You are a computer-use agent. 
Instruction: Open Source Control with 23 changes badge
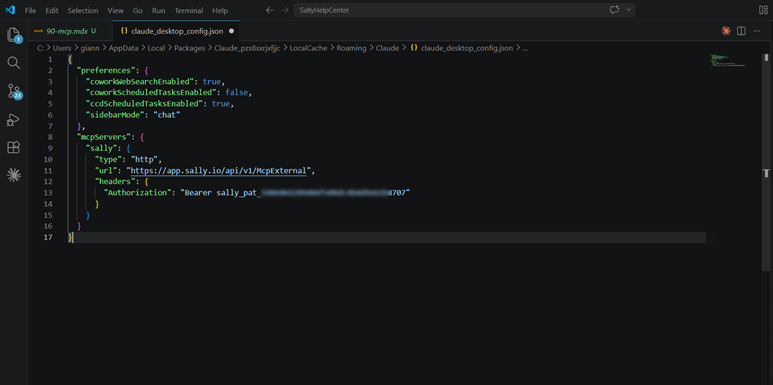point(14,91)
